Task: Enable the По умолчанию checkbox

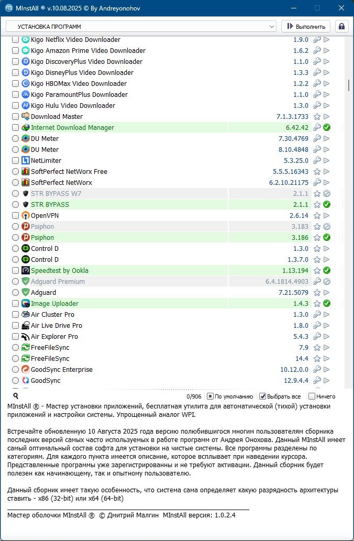Action: [x=210, y=396]
